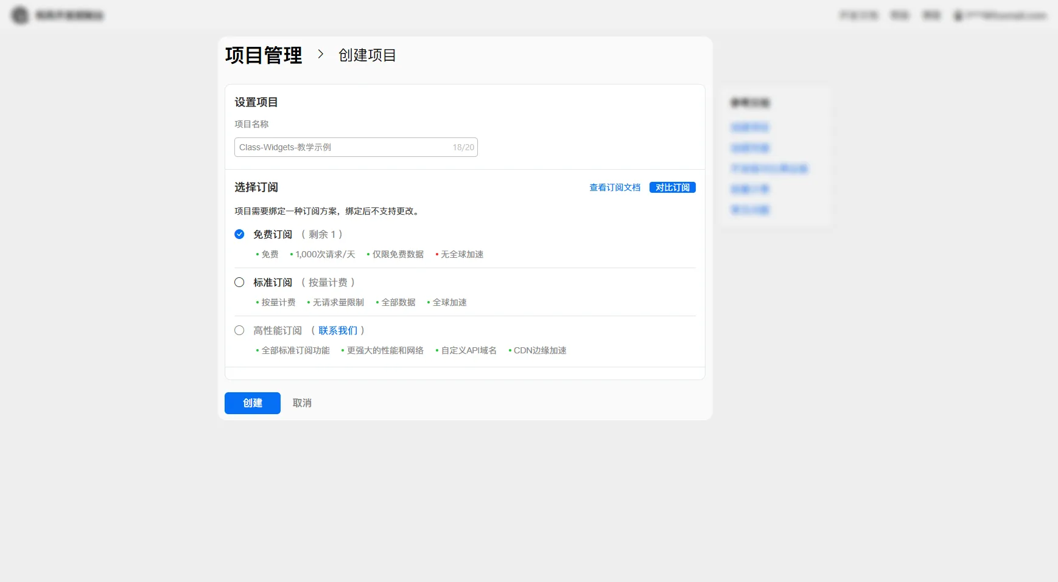1058x582 pixels.
Task: Click the last reference link in right sidebar
Action: pos(749,209)
